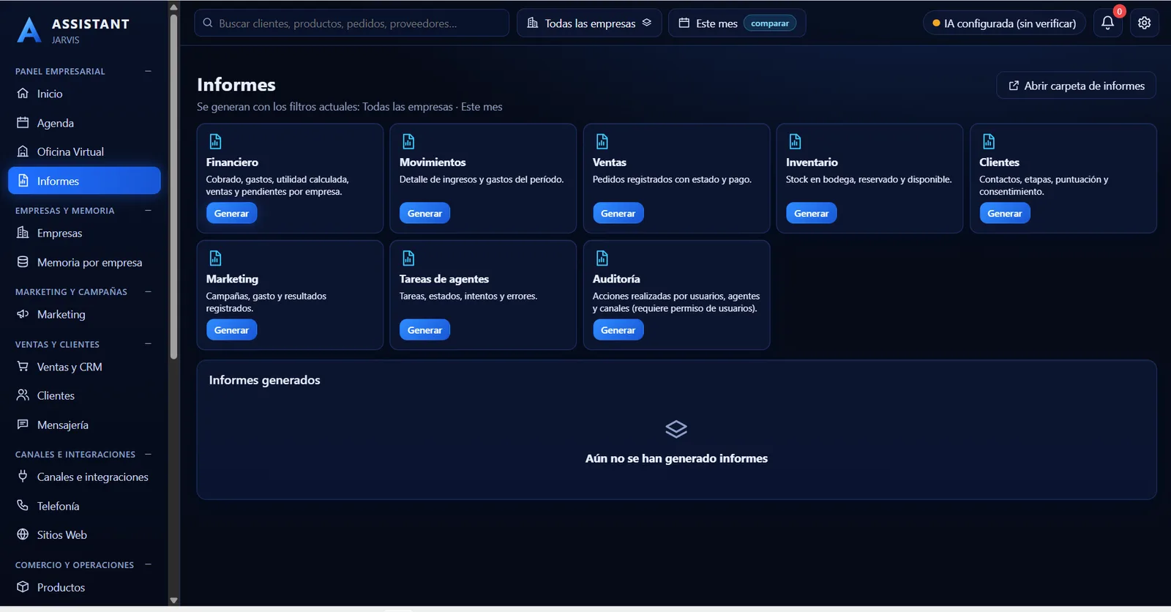Screen dimensions: 1171x612
Task: Click the Tareas de agentes document icon
Action: (408, 258)
